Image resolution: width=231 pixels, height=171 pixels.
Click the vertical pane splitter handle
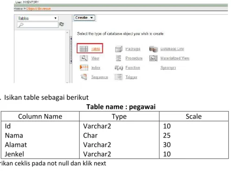click(x=71, y=50)
